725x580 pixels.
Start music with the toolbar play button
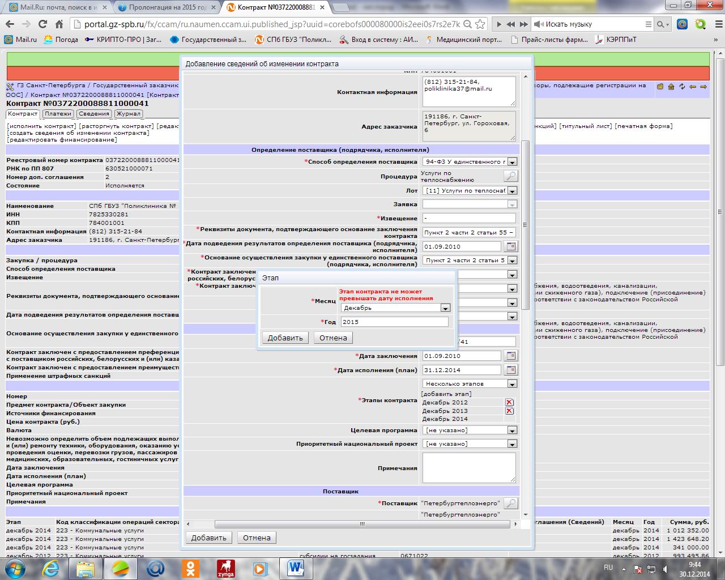(498, 24)
